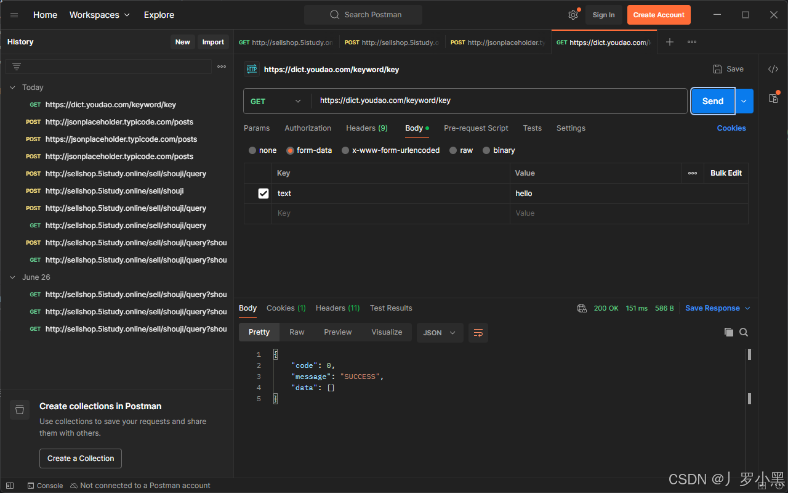This screenshot has width=788, height=493.
Task: Open History sidebar more options ellipsis
Action: tap(222, 67)
